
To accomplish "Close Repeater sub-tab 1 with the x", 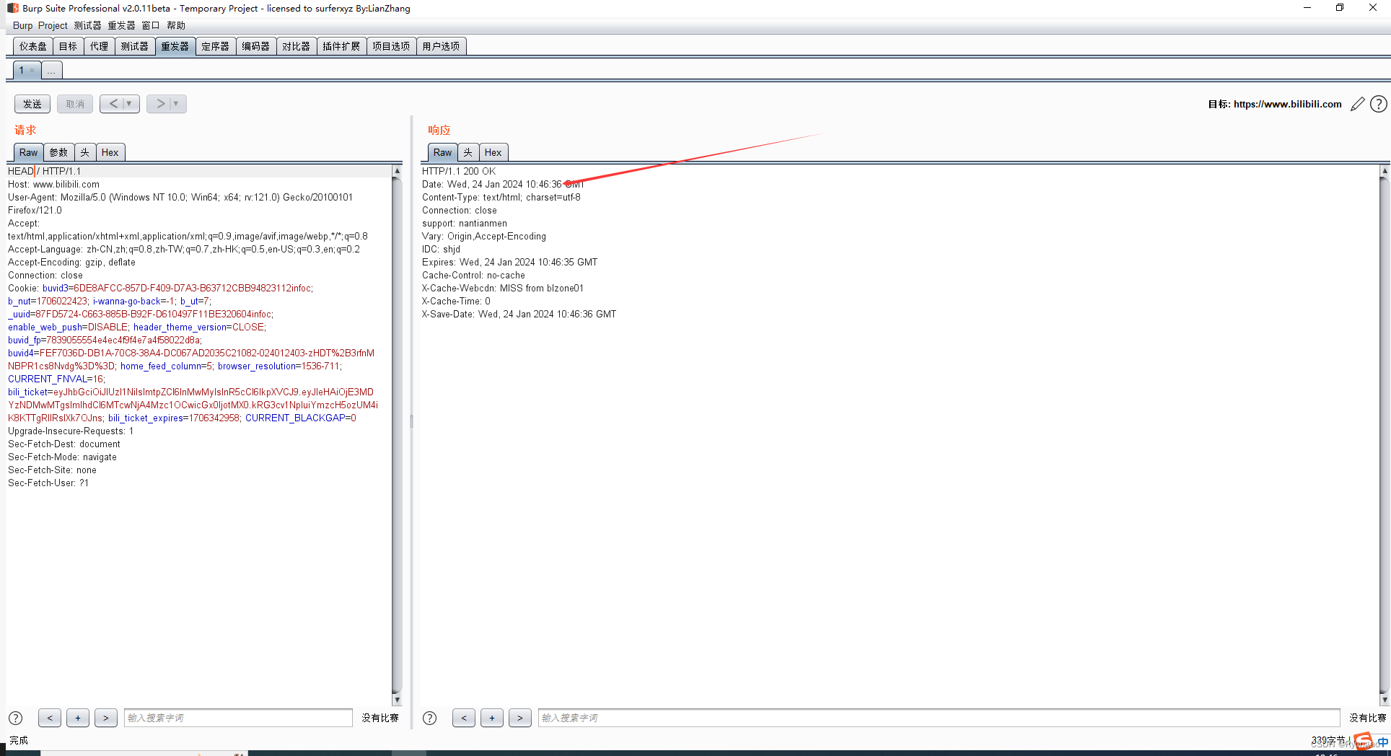I will (x=32, y=70).
